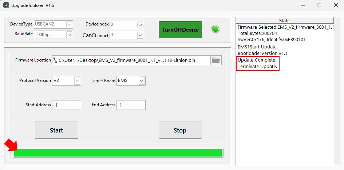Click the green connection status indicator
This screenshot has height=170, width=344.
pos(216,29)
